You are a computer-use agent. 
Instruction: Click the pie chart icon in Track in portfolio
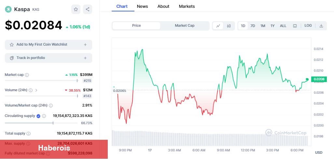[12, 58]
